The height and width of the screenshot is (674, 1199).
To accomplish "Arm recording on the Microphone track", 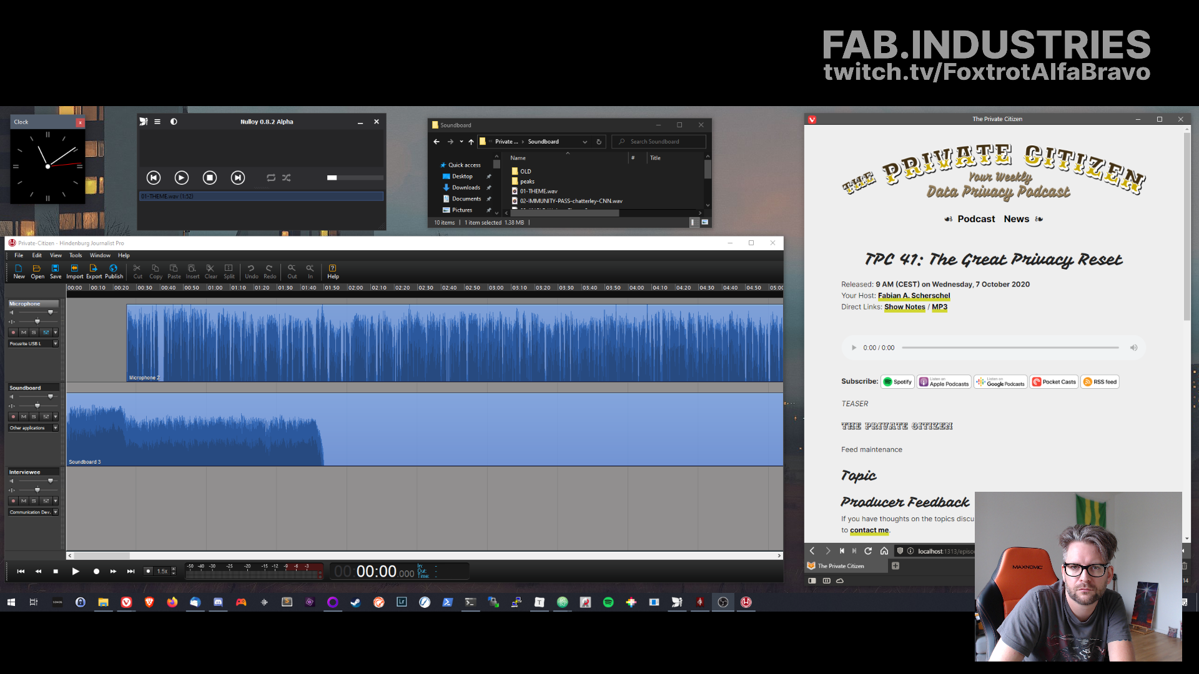I will 13,333.
